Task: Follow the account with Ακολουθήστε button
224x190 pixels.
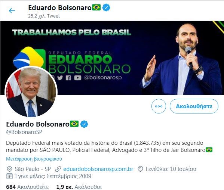Action: coord(194,106)
